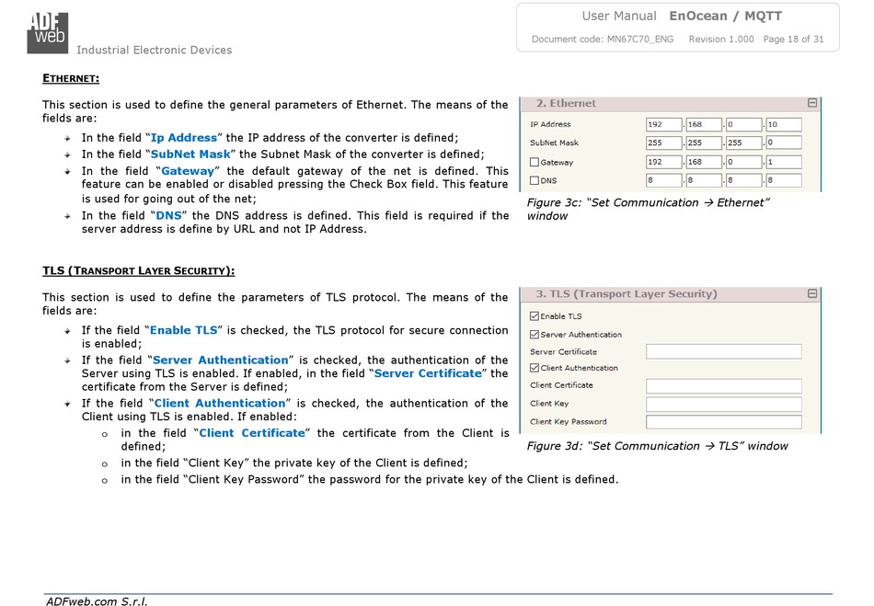Click the "ADFweb.com S.r.l." footer text

97,601
